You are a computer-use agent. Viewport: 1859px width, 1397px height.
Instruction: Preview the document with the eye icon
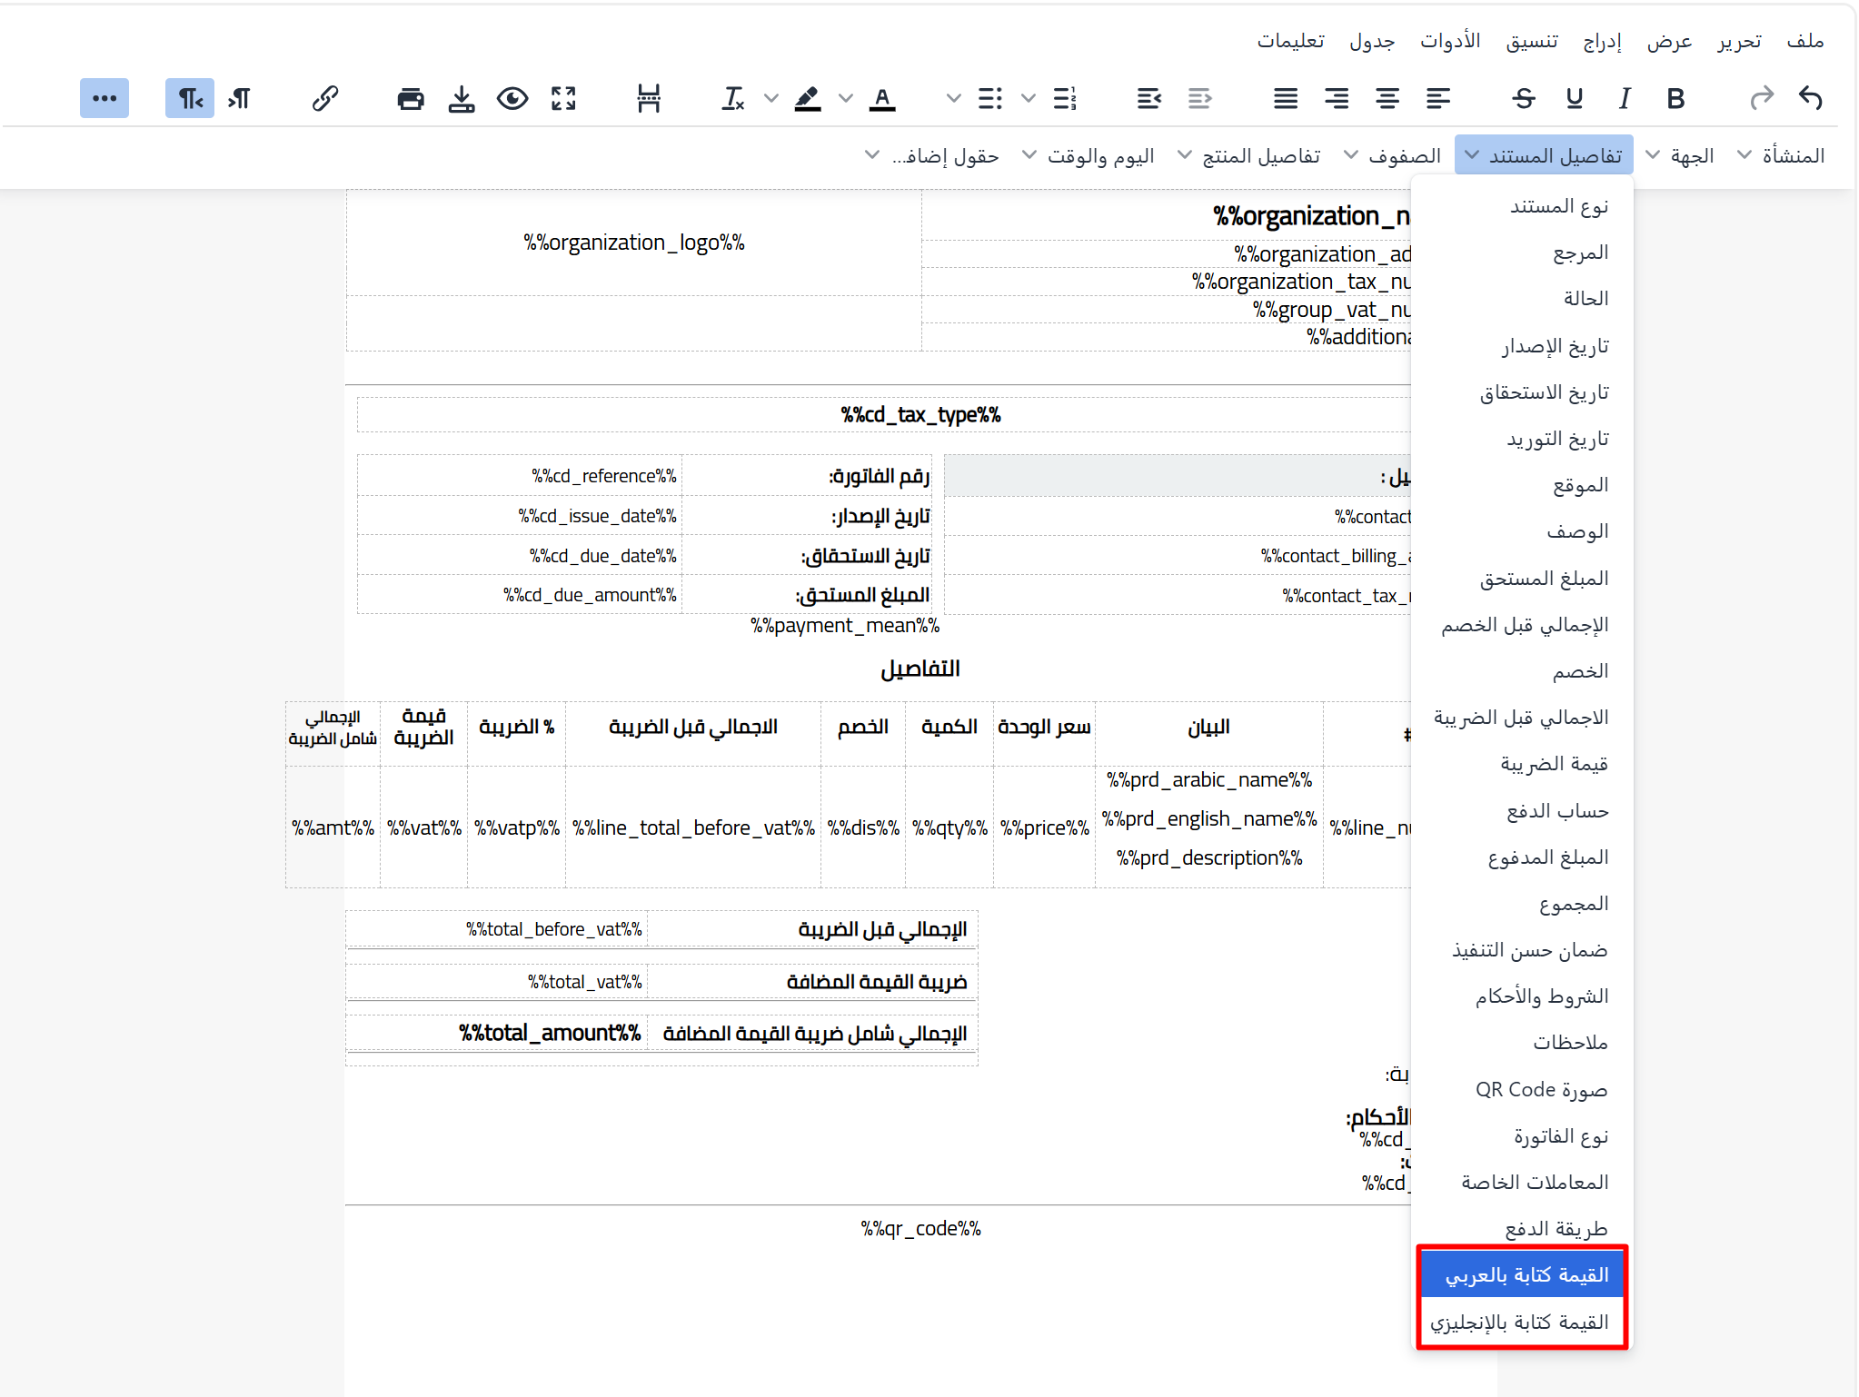pos(512,98)
